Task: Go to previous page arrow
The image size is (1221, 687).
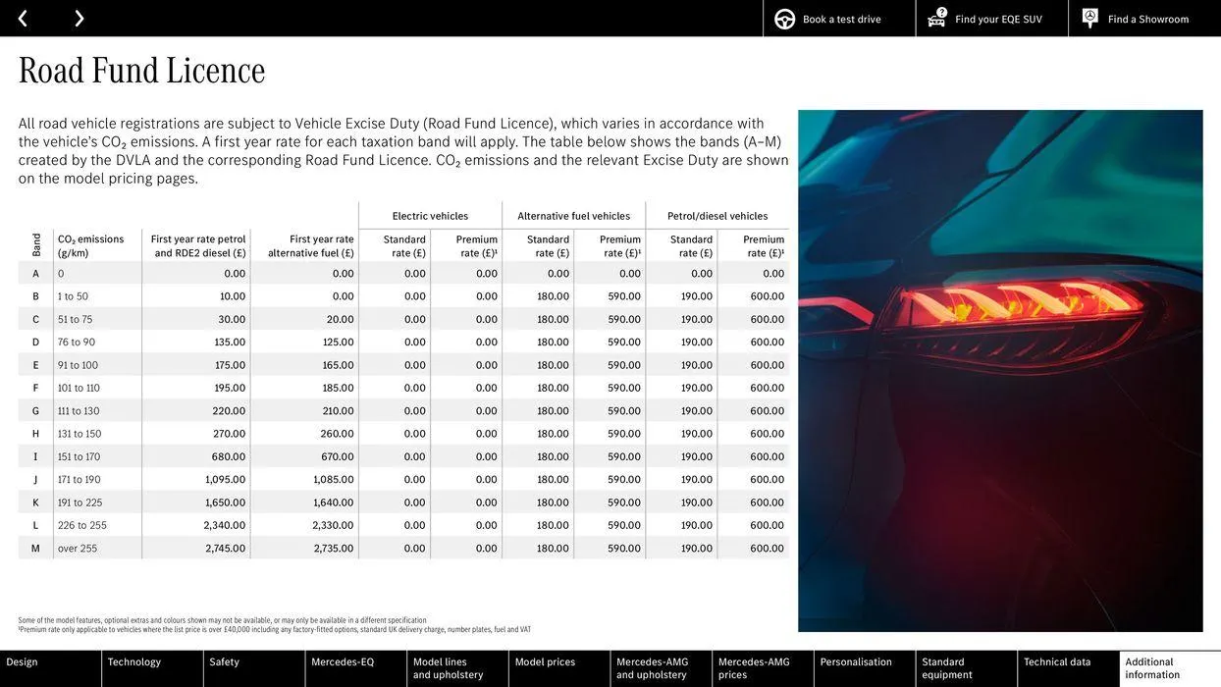Action: [23, 19]
